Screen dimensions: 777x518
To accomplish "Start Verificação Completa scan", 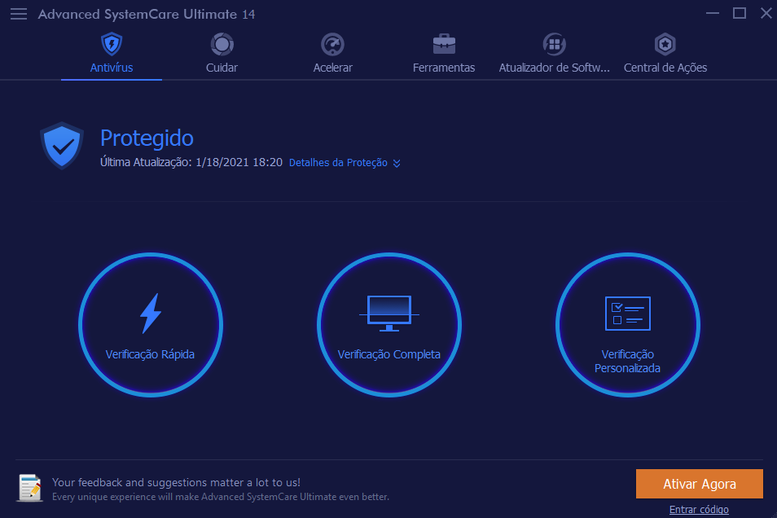I will (389, 325).
